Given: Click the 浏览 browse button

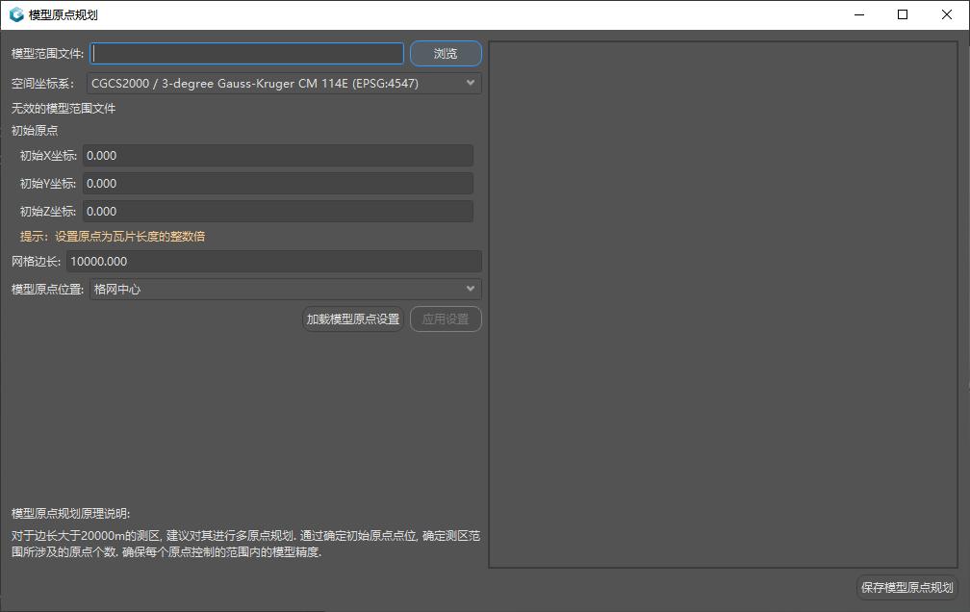Looking at the screenshot, I should pos(446,53).
